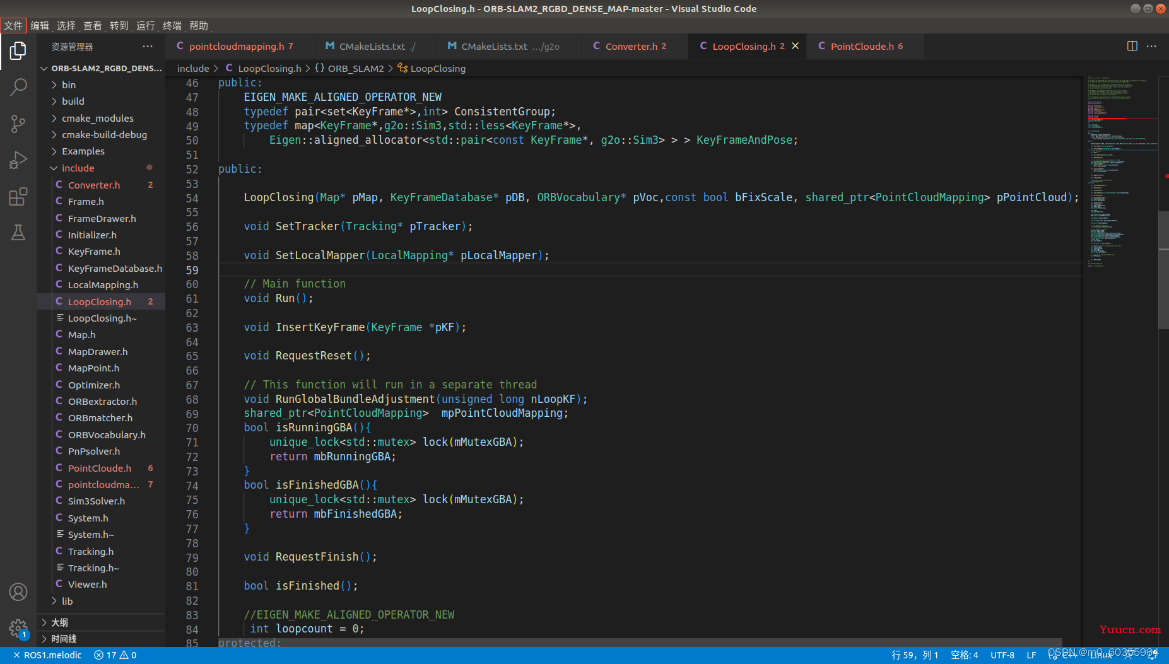The width and height of the screenshot is (1169, 664).
Task: Expand the 大纲 outline section
Action: point(101,622)
